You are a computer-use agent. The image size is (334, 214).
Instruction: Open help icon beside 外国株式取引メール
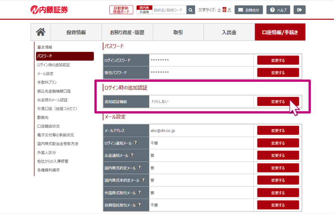(x=139, y=192)
